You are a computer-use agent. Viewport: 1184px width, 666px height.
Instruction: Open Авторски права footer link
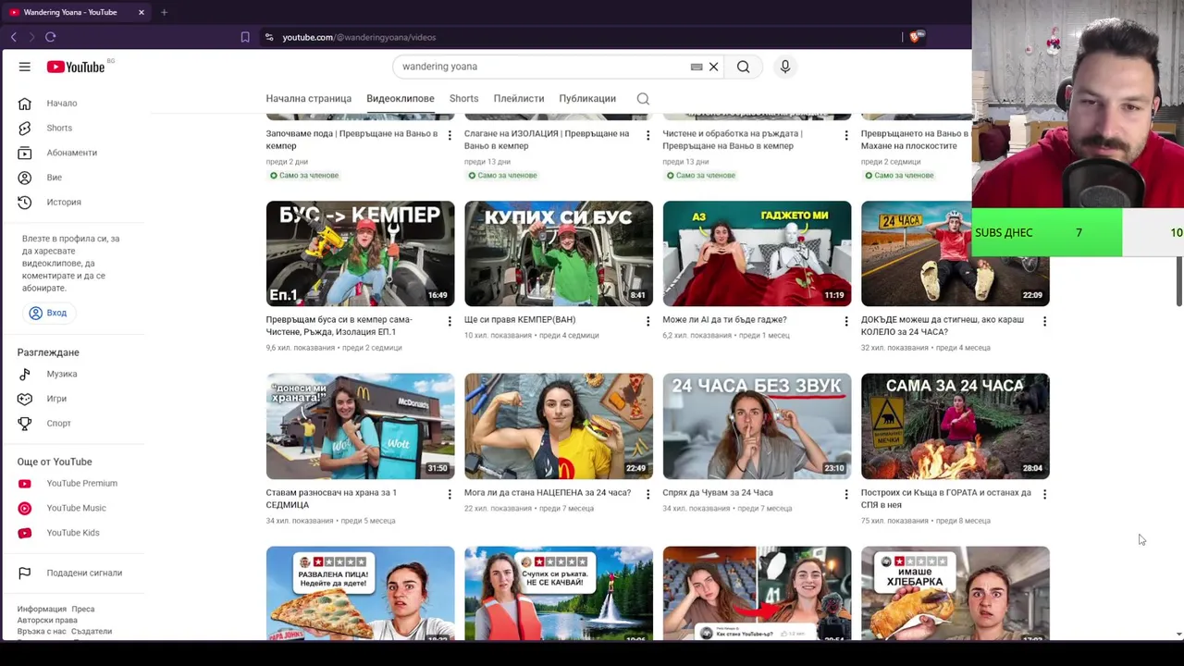click(x=47, y=620)
